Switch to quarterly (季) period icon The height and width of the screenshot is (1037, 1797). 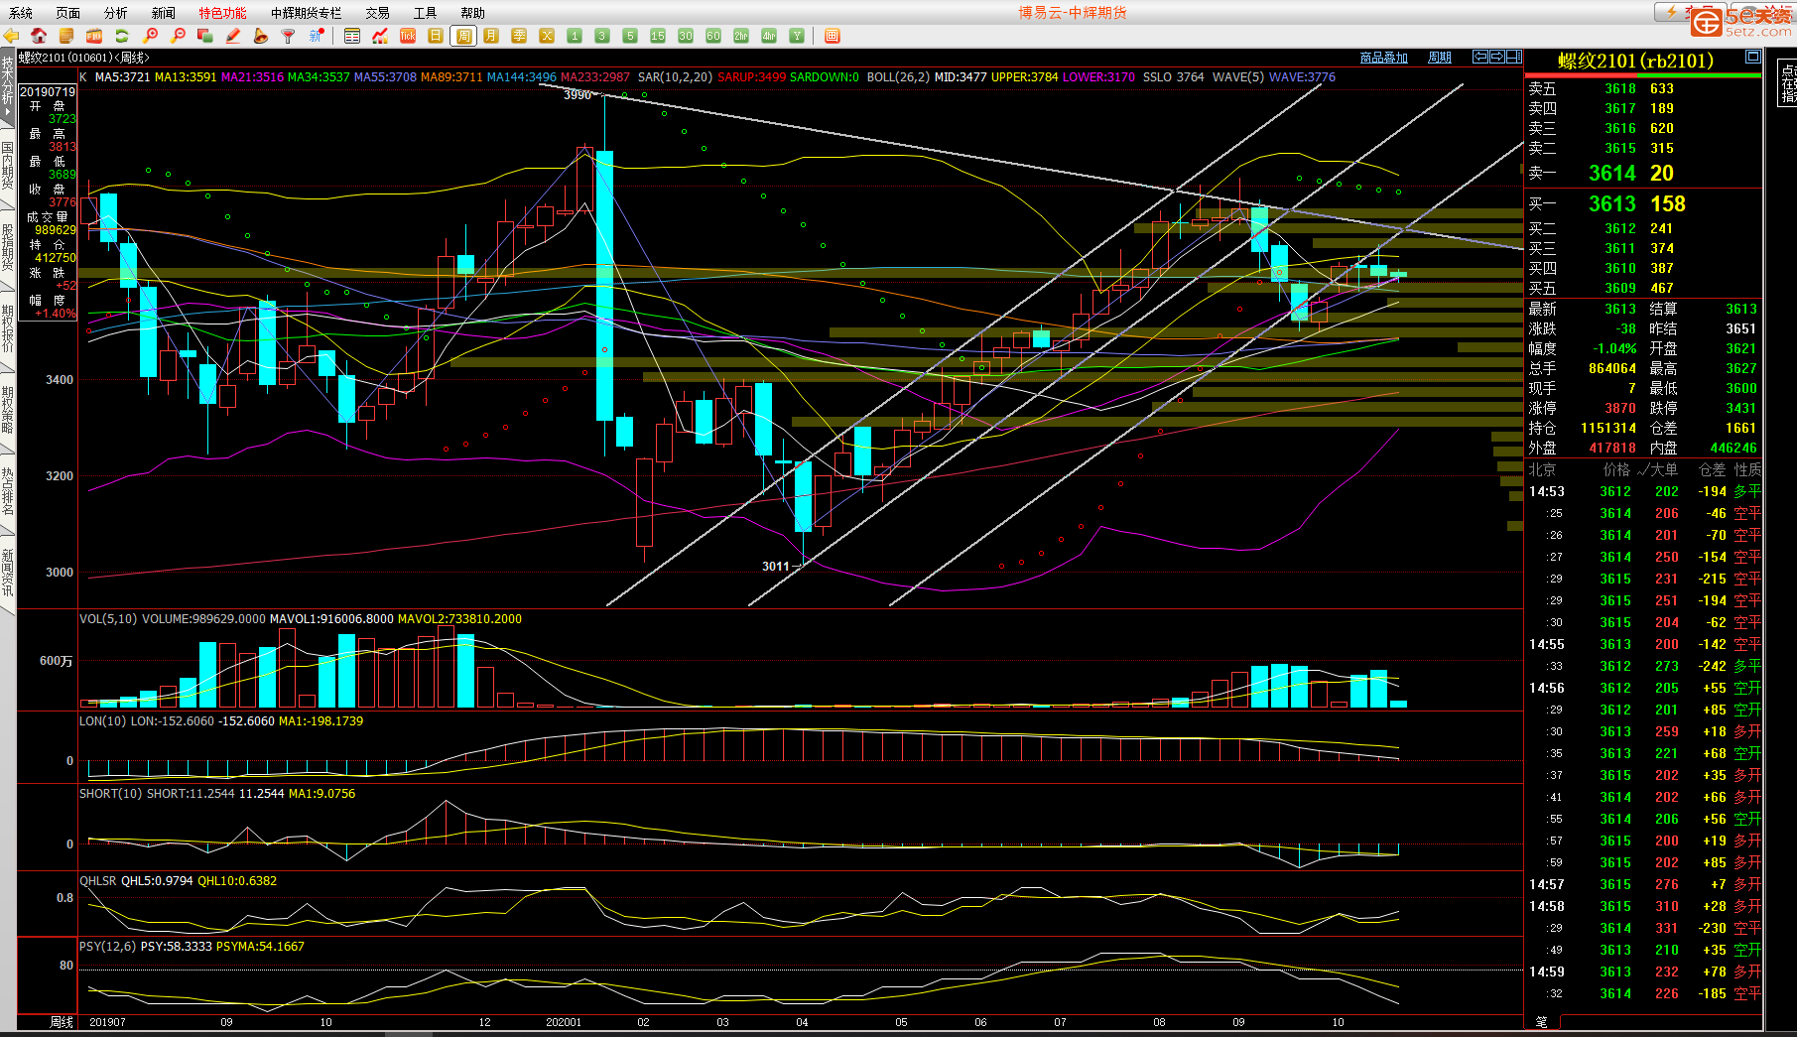(519, 36)
